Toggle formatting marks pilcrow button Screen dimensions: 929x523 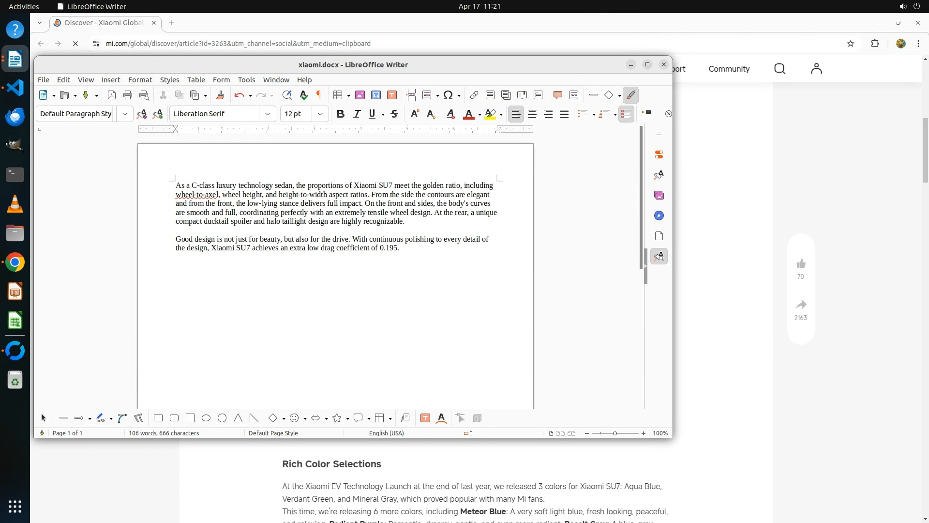tap(319, 95)
